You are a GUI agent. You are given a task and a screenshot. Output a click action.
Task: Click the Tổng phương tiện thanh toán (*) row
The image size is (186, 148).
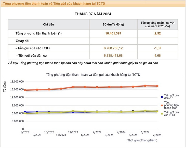(93, 33)
